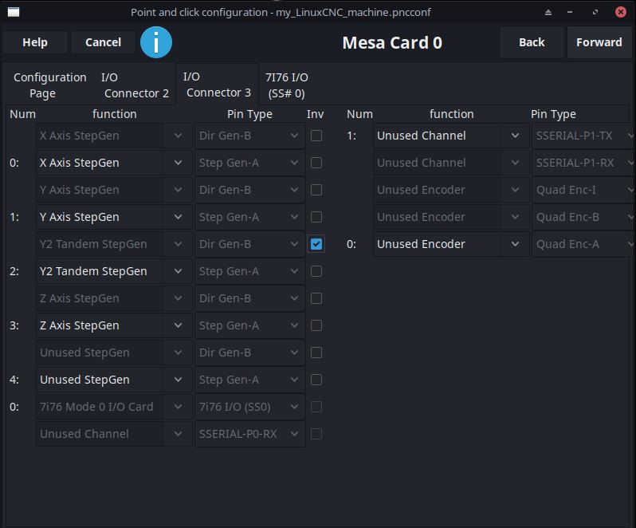The height and width of the screenshot is (528, 636).
Task: Toggle Inv checkbox for dimmed X Axis Dir Gen-B row
Action: (x=316, y=136)
